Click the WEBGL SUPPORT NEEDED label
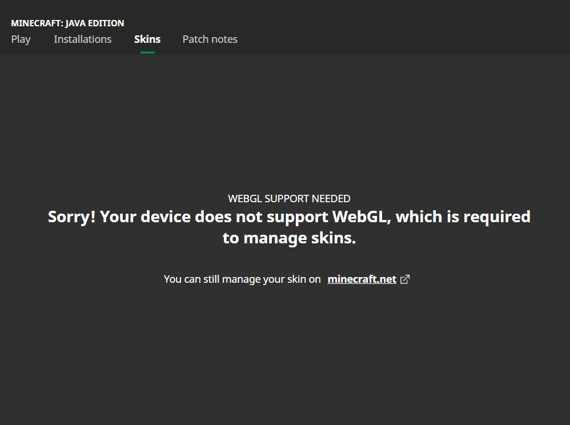Viewport: 570px width, 425px height. (x=289, y=198)
